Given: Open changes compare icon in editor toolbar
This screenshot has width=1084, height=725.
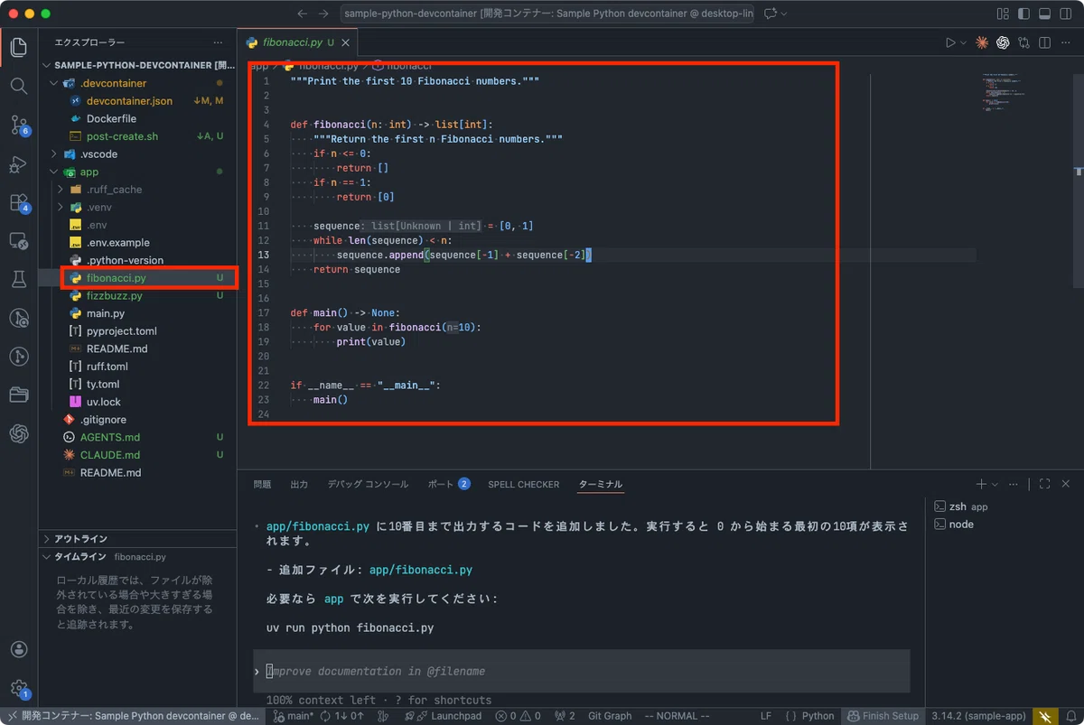Looking at the screenshot, I should pos(1023,42).
